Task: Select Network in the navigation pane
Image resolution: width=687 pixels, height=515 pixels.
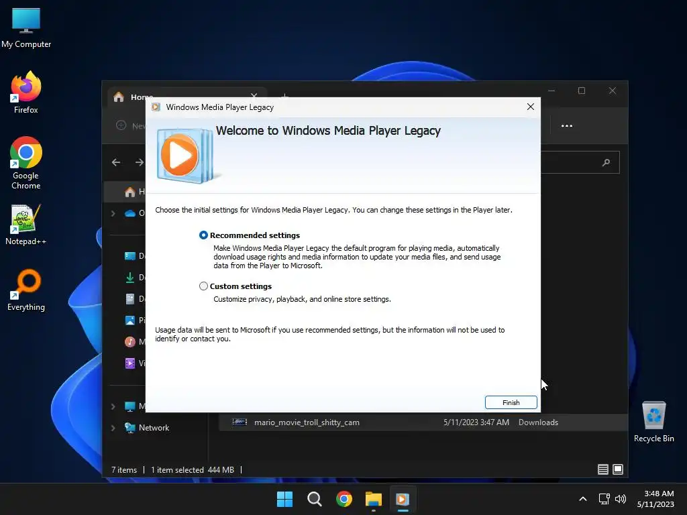Action: coord(154,428)
